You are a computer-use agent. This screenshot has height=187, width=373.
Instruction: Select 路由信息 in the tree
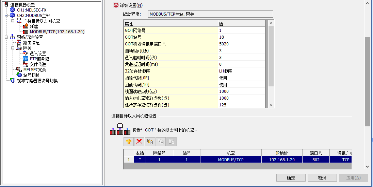tap(31, 43)
